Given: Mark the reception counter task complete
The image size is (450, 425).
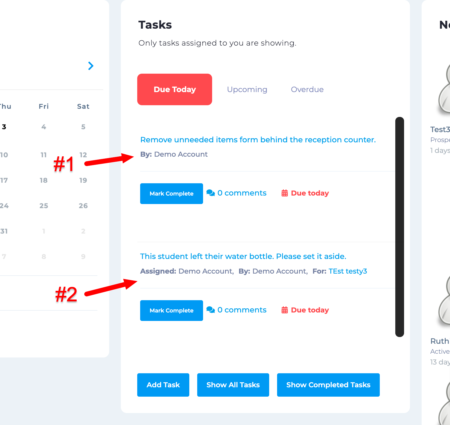Looking at the screenshot, I should click(x=171, y=194).
